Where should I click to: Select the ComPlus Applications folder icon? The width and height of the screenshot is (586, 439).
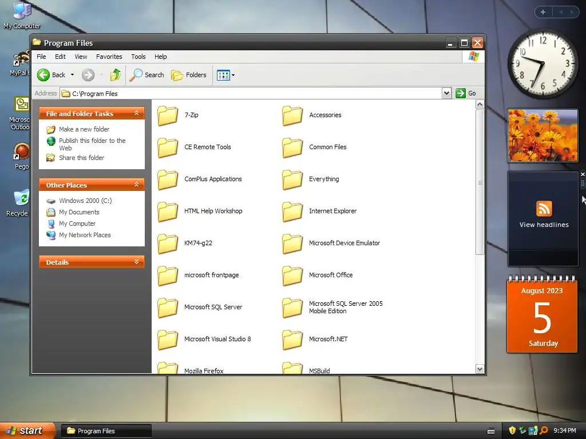tap(168, 179)
